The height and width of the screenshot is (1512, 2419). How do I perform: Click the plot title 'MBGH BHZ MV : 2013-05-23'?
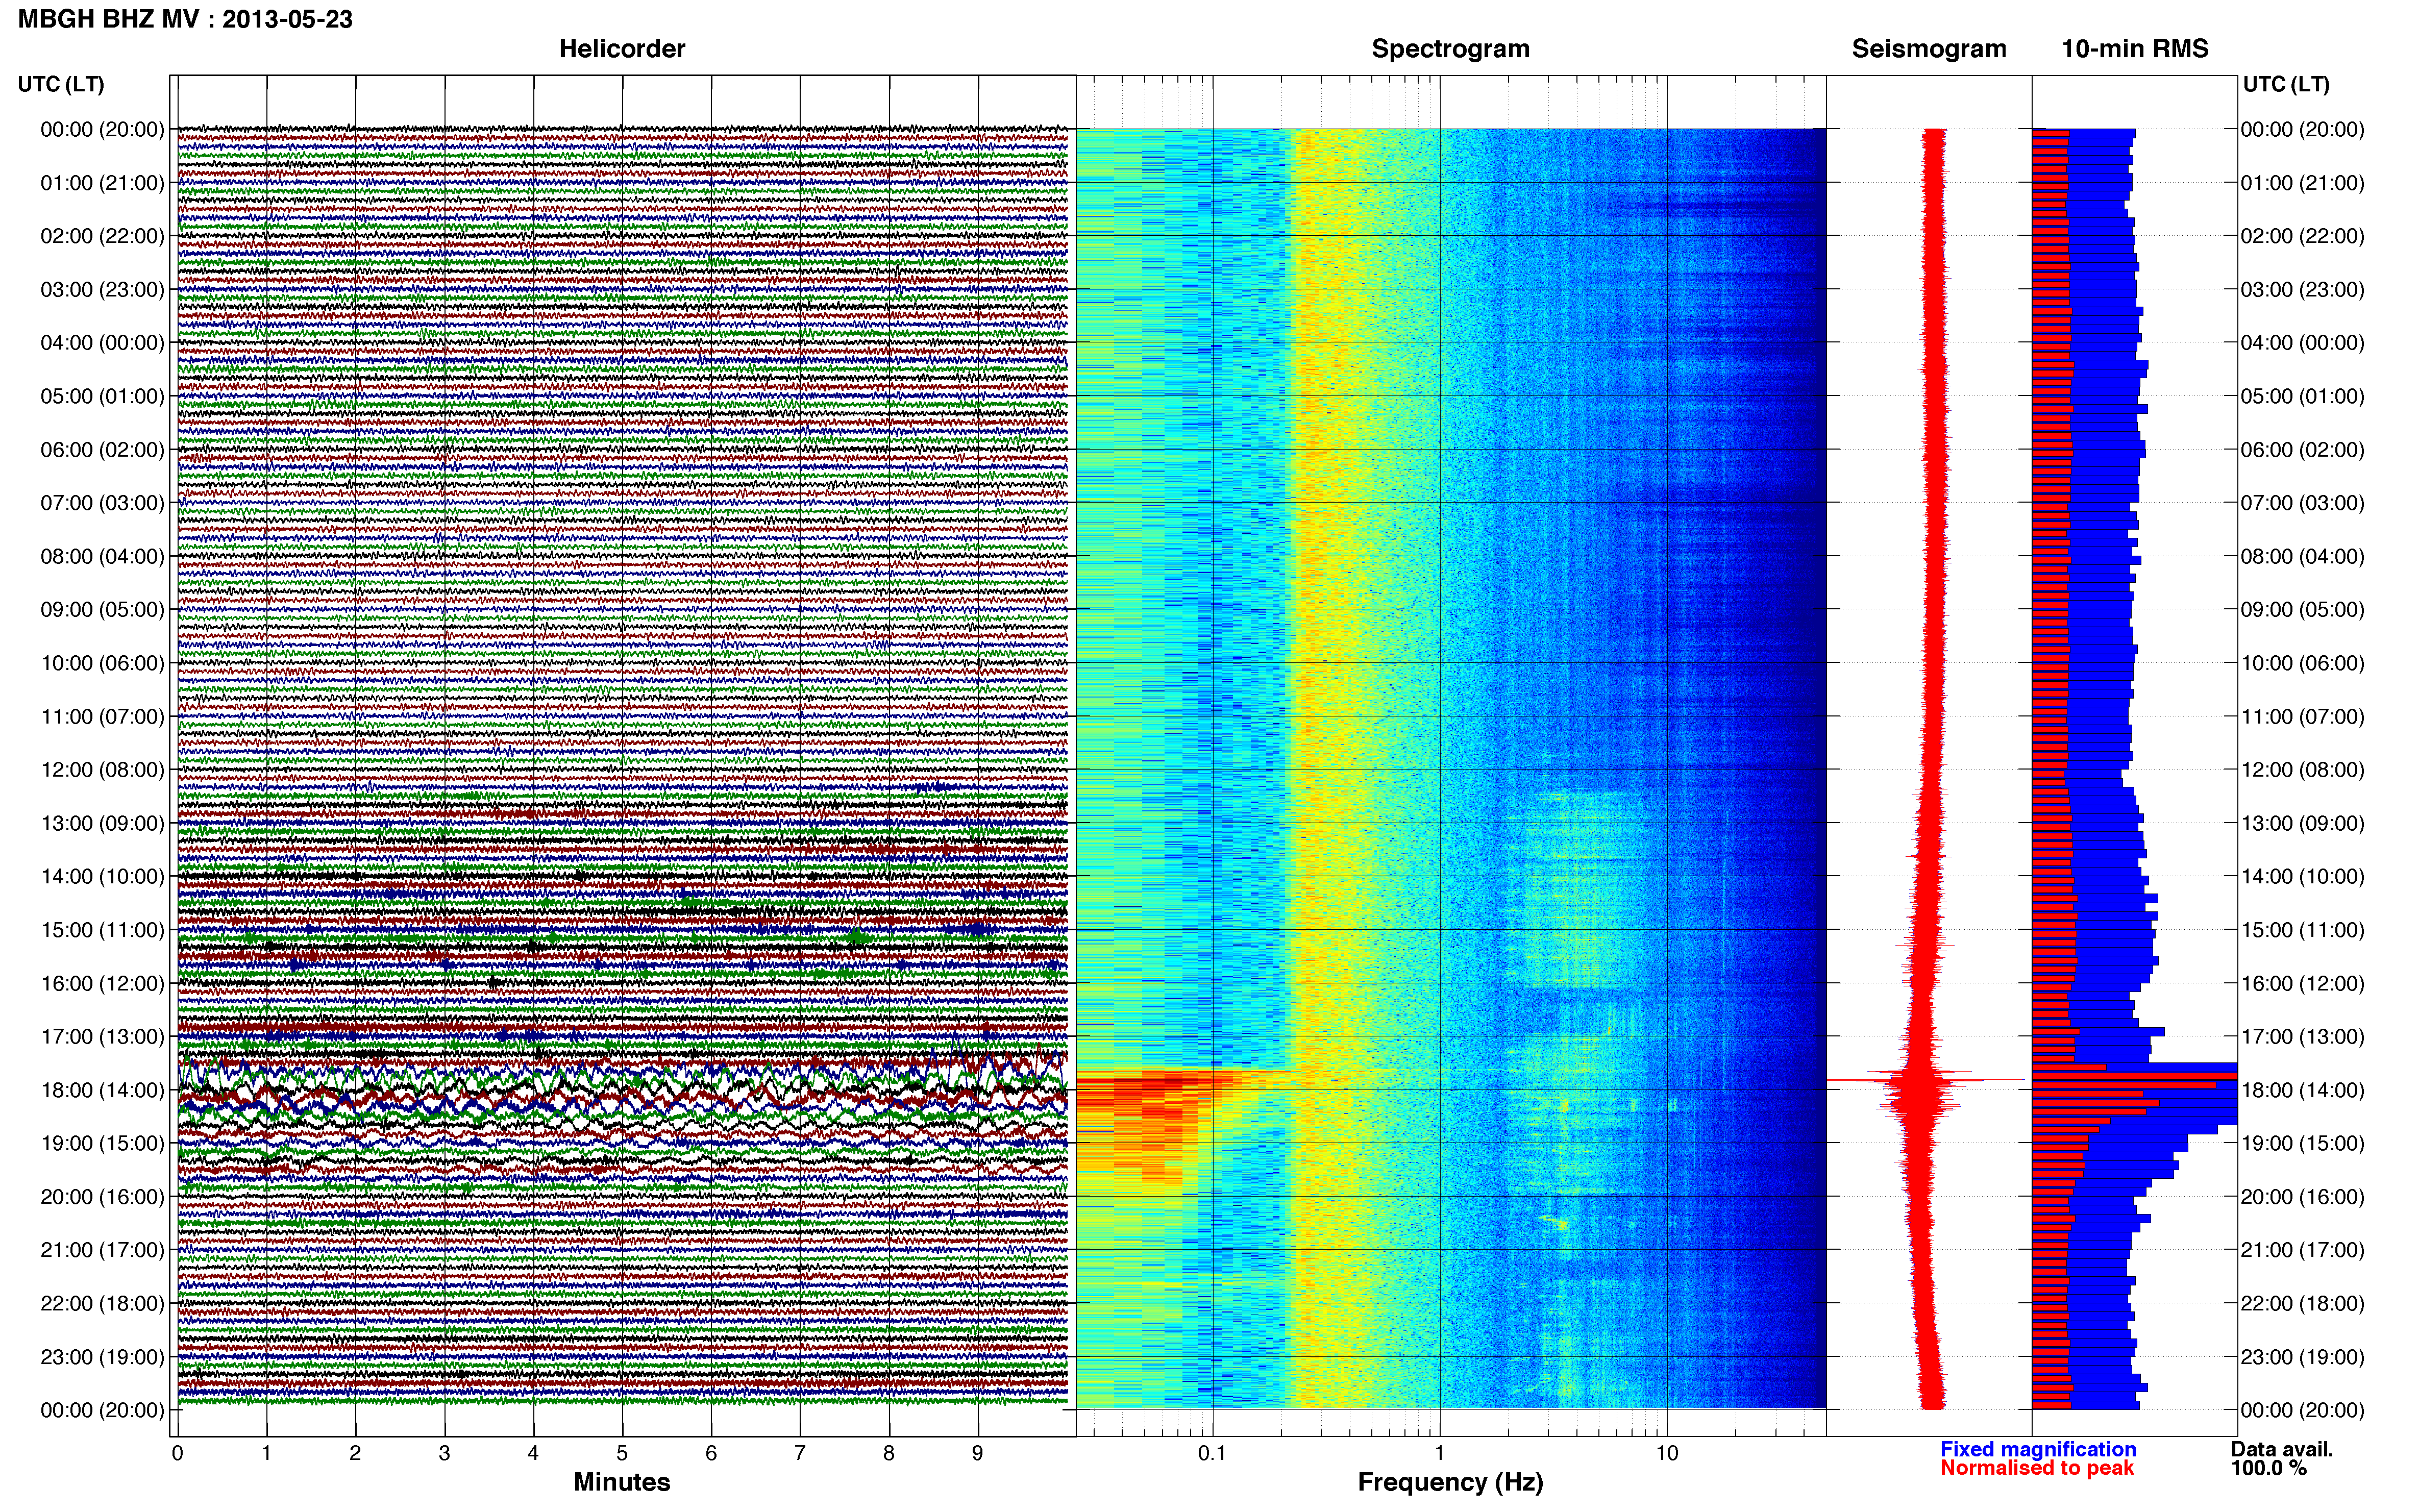tap(185, 19)
